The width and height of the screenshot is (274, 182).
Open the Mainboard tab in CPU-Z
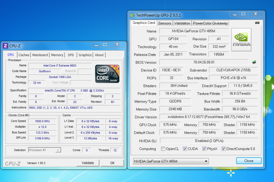40,55
